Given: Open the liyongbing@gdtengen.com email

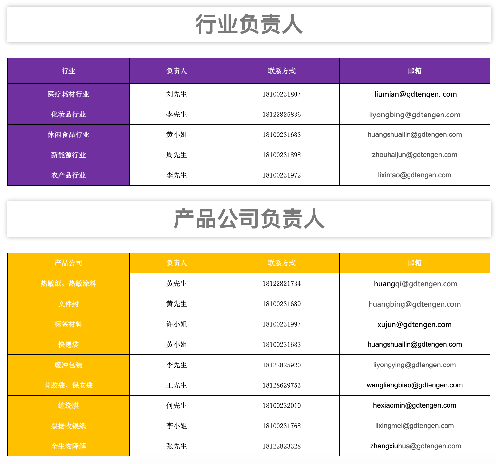Looking at the screenshot, I should 415,115.
